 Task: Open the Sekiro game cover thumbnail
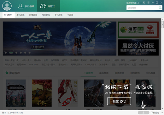click(94, 93)
